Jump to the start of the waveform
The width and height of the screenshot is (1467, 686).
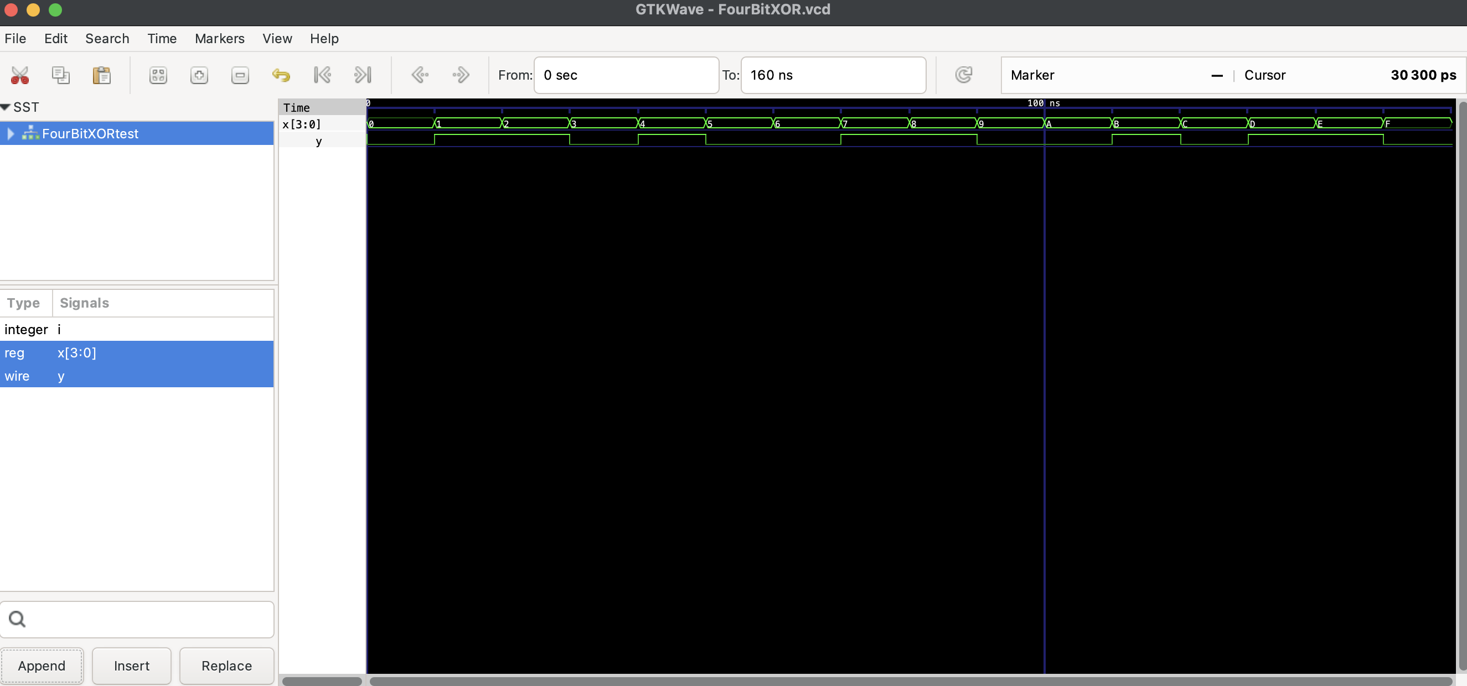[x=322, y=75]
